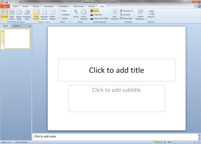This screenshot has width=201, height=144.
Task: Save presentation from quick access toolbar
Action: tap(6, 2)
